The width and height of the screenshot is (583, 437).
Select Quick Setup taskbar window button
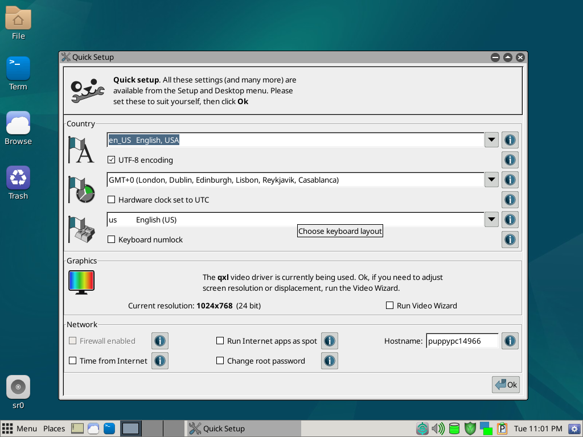point(244,428)
